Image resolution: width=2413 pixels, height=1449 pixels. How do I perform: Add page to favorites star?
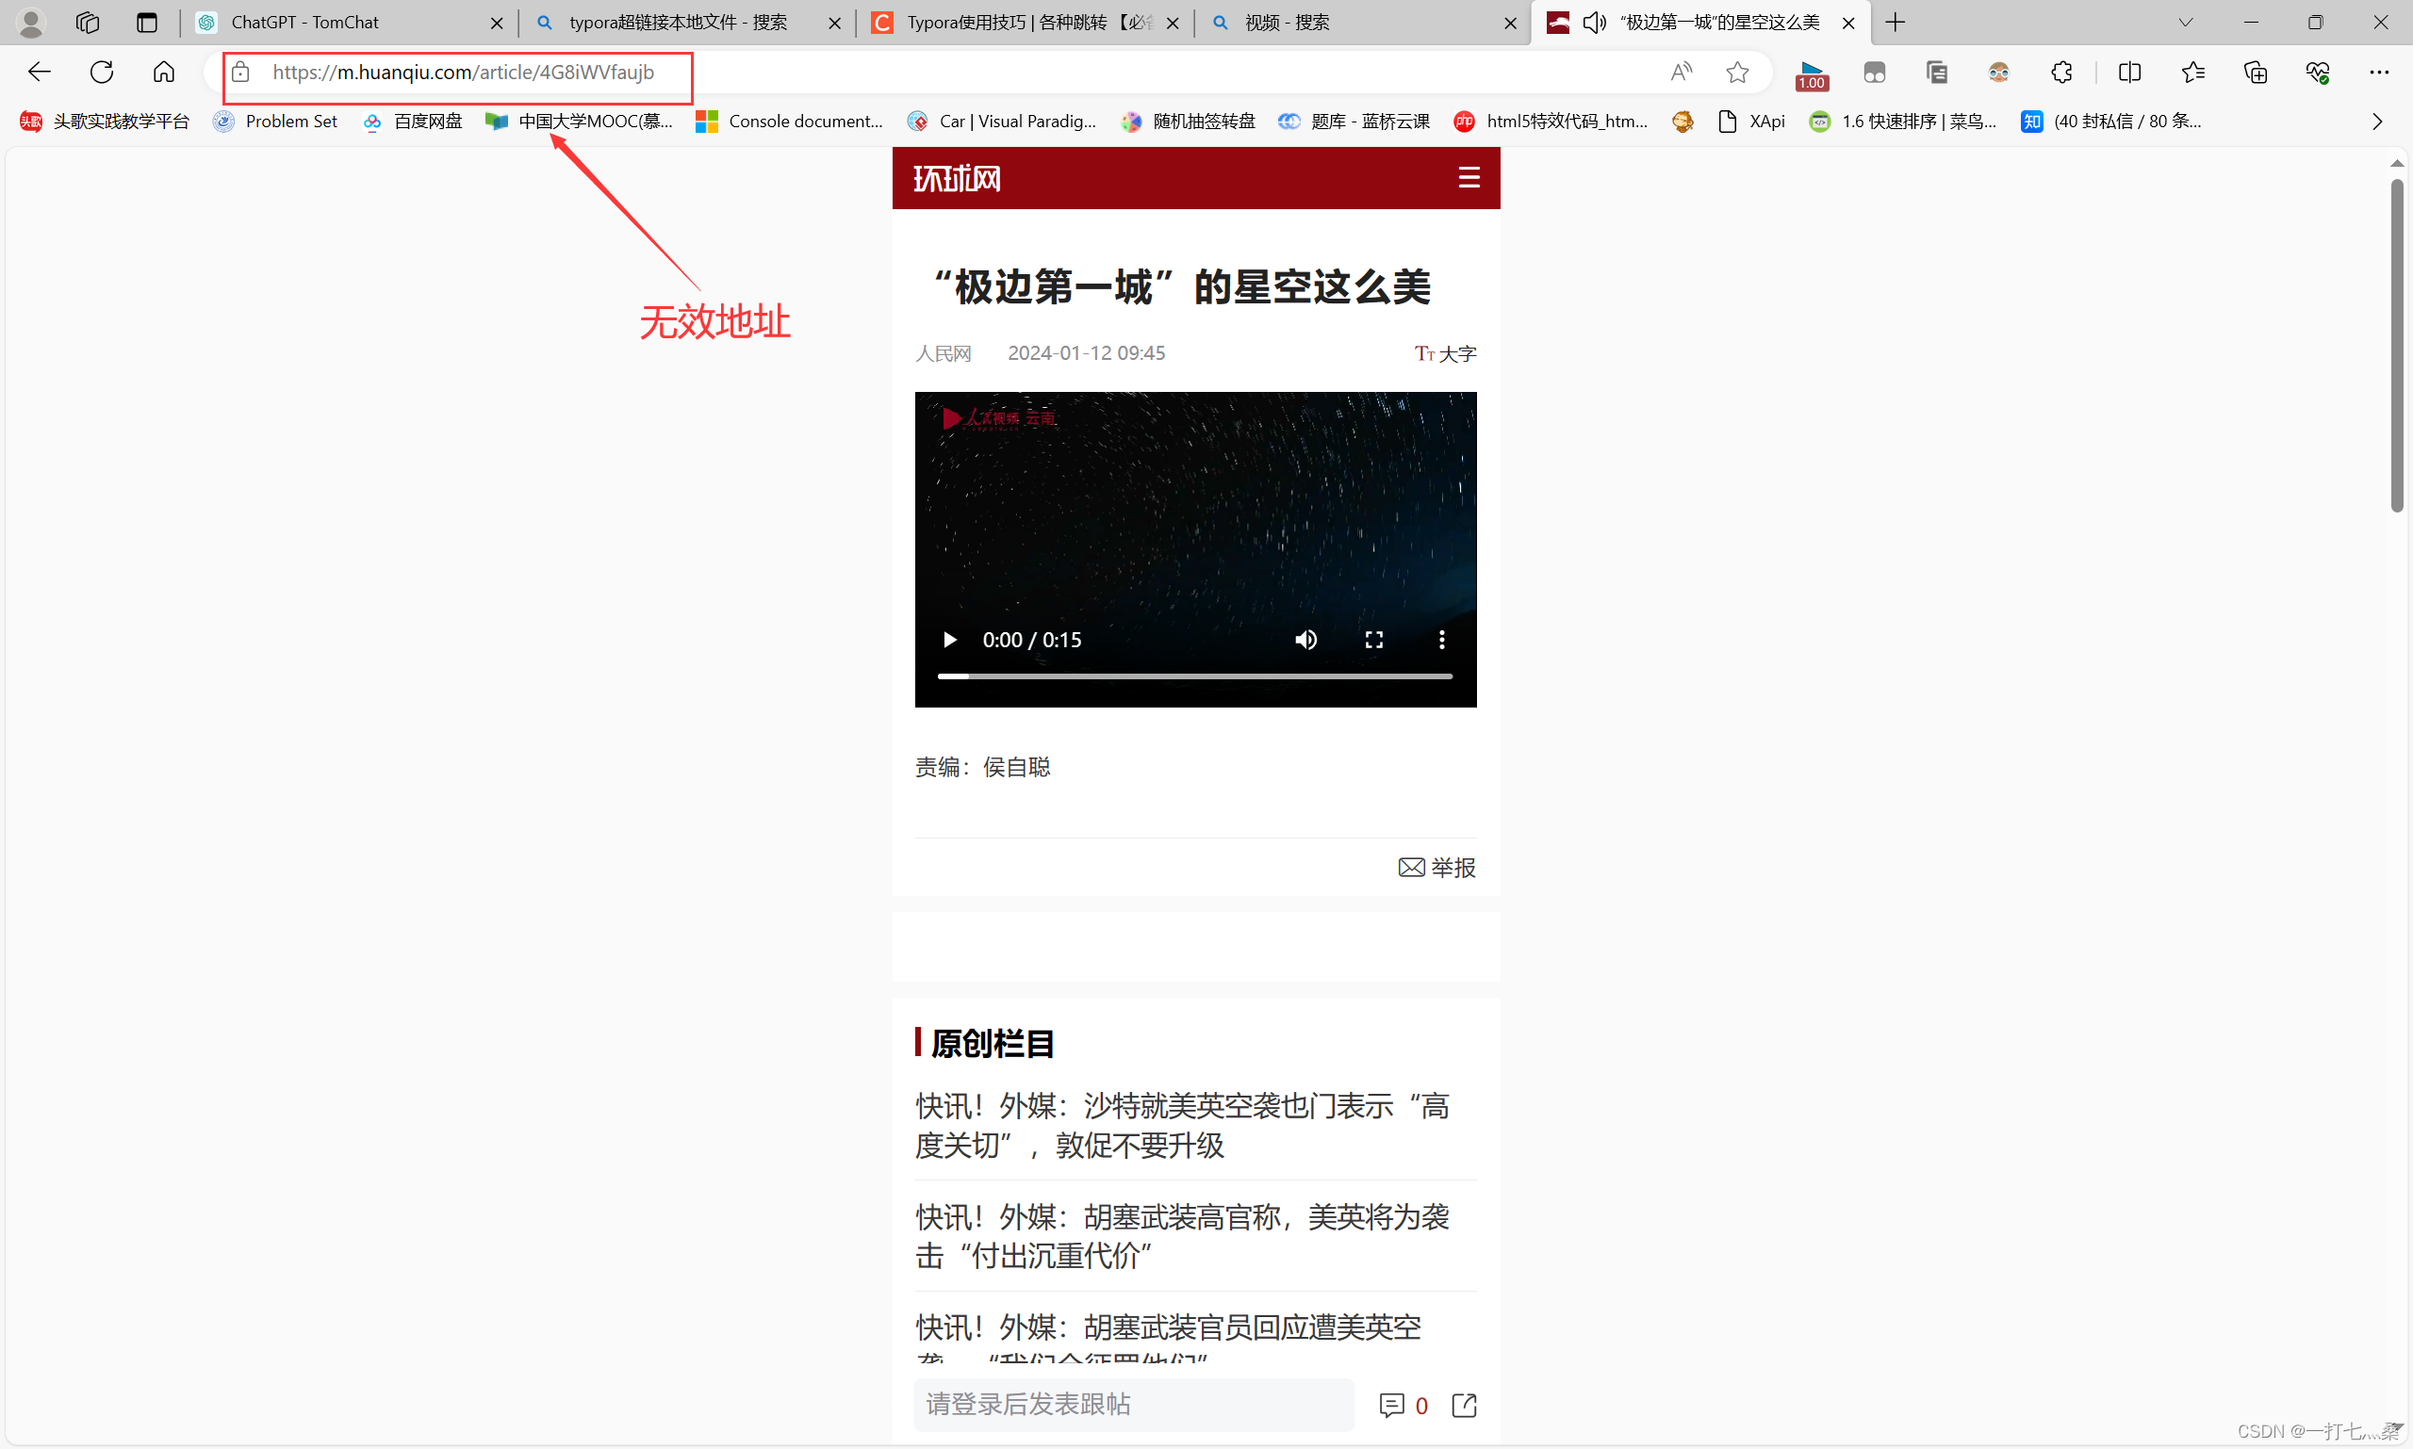click(x=1737, y=73)
